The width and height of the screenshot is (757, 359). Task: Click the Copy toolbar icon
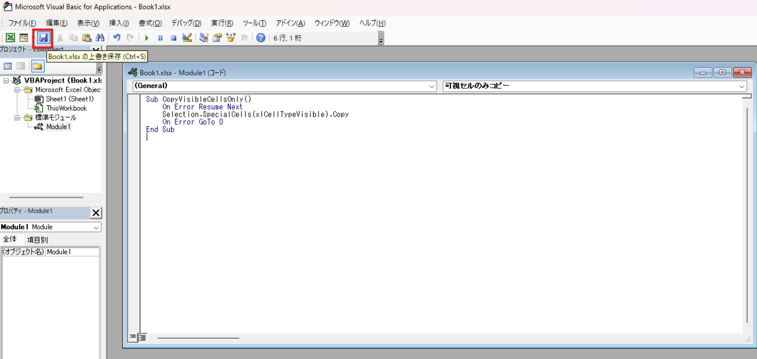click(73, 38)
